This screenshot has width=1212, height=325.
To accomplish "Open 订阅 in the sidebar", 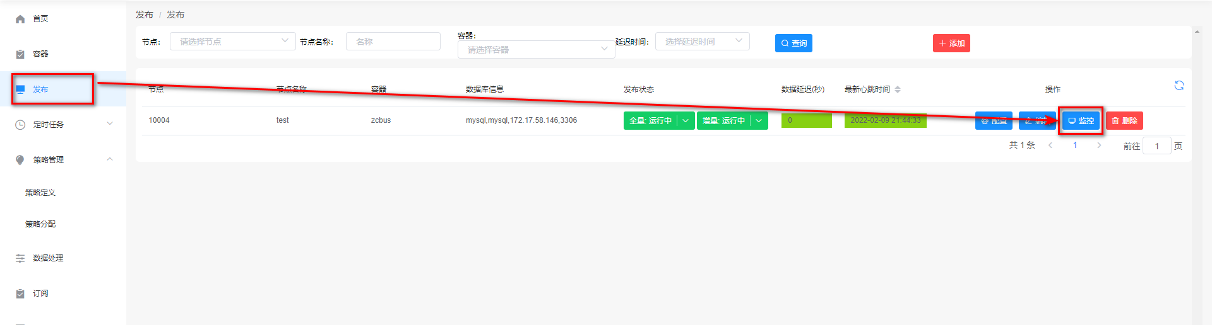I will coord(40,294).
